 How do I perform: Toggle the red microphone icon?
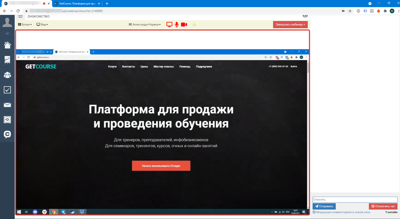177,24
